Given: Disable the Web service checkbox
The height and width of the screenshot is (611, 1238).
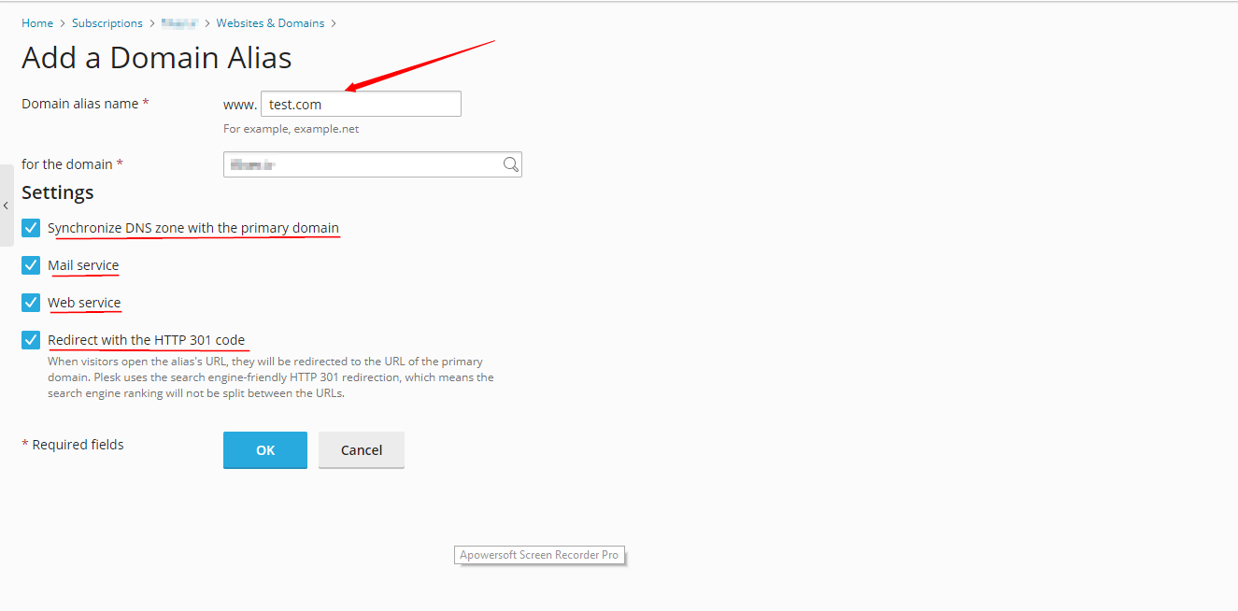Looking at the screenshot, I should point(32,303).
